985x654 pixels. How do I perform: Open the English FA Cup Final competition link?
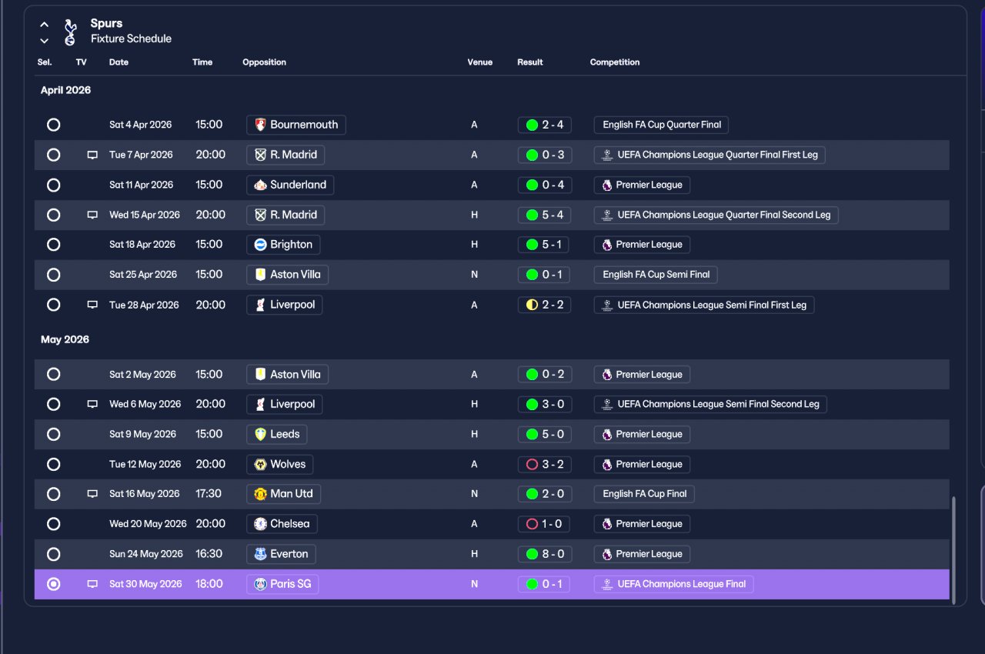(x=644, y=494)
